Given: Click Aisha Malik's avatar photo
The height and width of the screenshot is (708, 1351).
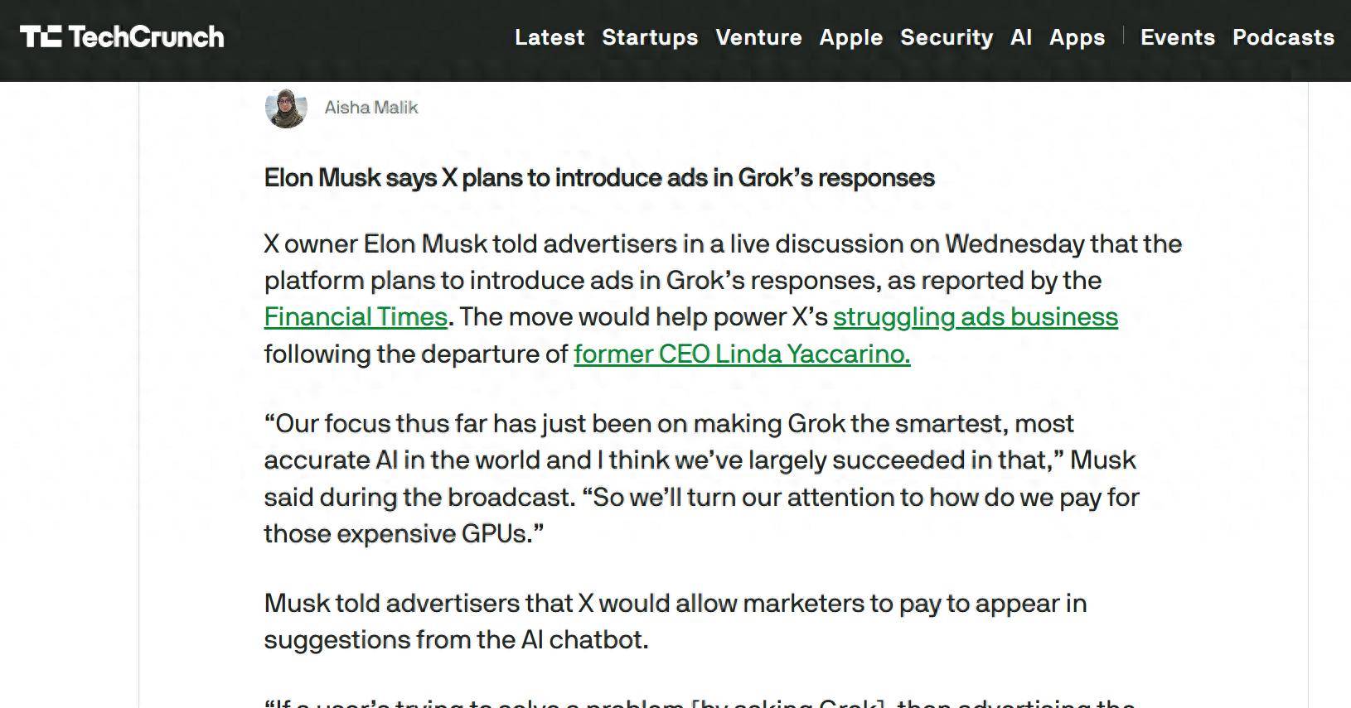Looking at the screenshot, I should [286, 108].
